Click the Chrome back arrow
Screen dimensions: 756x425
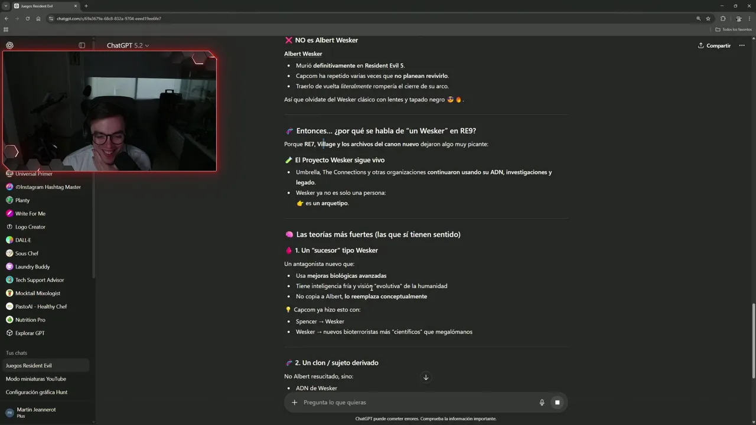[x=6, y=18]
